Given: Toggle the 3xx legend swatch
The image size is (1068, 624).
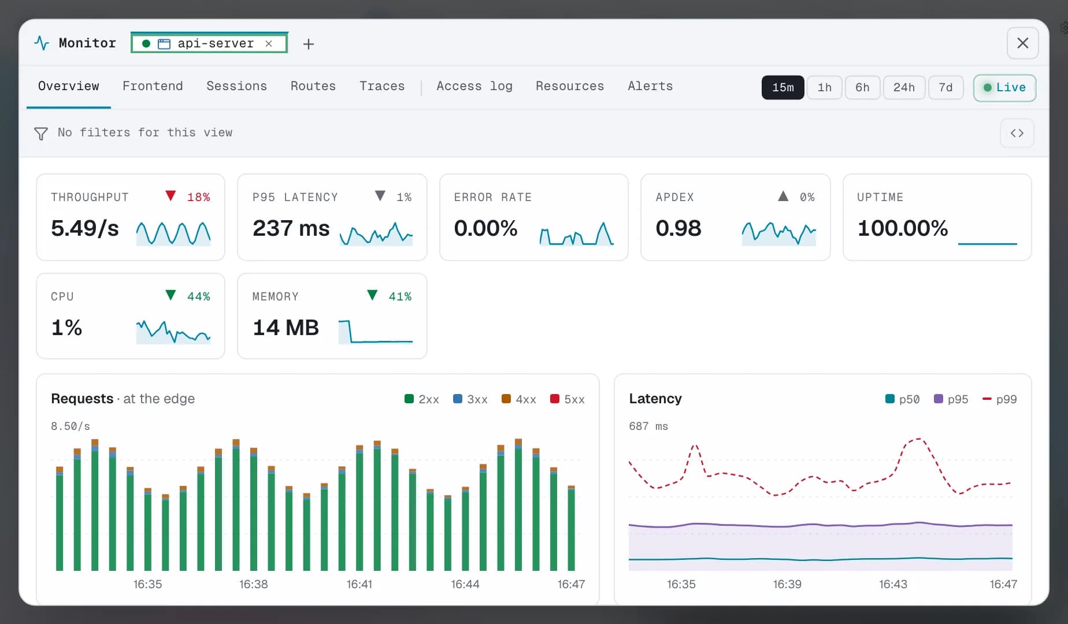Looking at the screenshot, I should [x=458, y=399].
